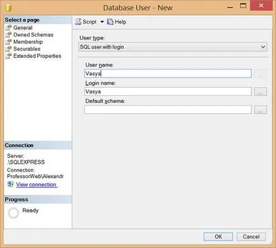Open the User type dropdown
The image size is (276, 248).
(172, 47)
